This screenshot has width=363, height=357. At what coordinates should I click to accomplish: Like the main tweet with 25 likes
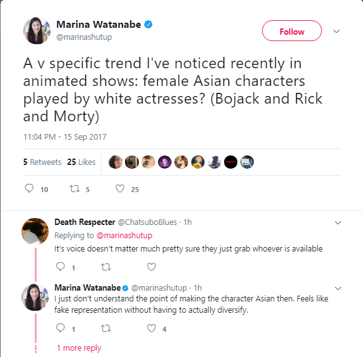click(120, 189)
